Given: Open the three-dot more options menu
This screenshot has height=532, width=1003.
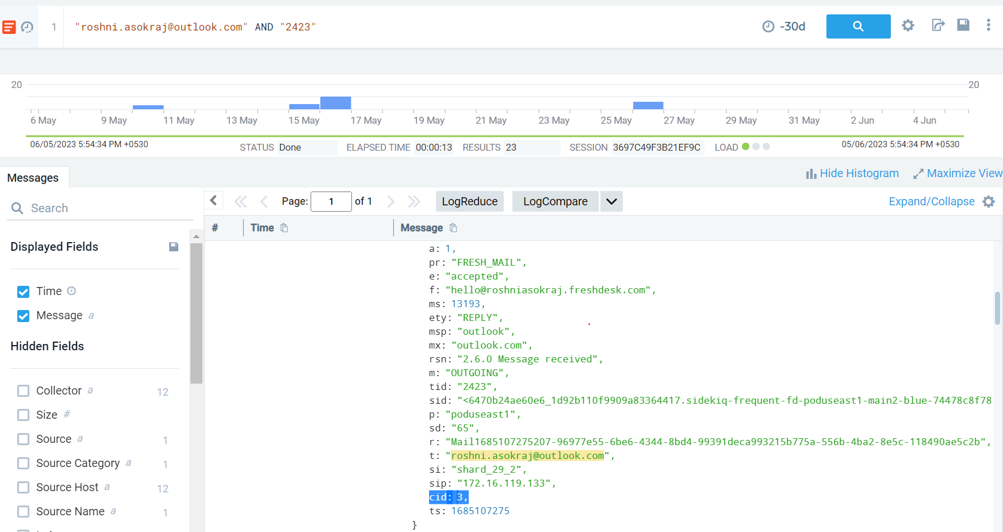Looking at the screenshot, I should click(x=989, y=25).
